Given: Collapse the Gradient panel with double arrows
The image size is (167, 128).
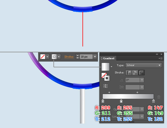Looking at the screenshot, I should [x=157, y=54].
